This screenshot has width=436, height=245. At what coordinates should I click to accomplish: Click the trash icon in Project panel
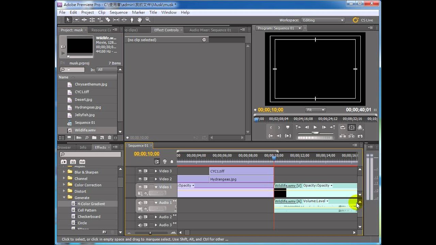click(109, 137)
